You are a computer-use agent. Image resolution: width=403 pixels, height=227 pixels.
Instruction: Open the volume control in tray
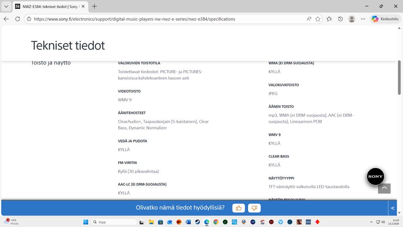coord(383,222)
